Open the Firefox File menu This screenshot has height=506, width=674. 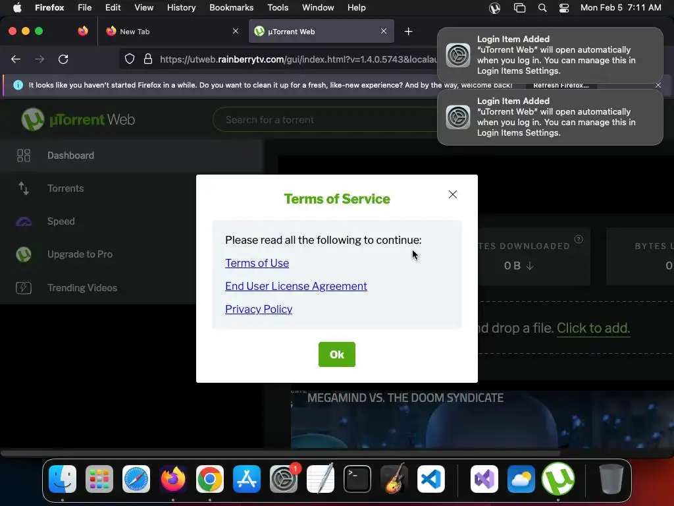(x=84, y=8)
